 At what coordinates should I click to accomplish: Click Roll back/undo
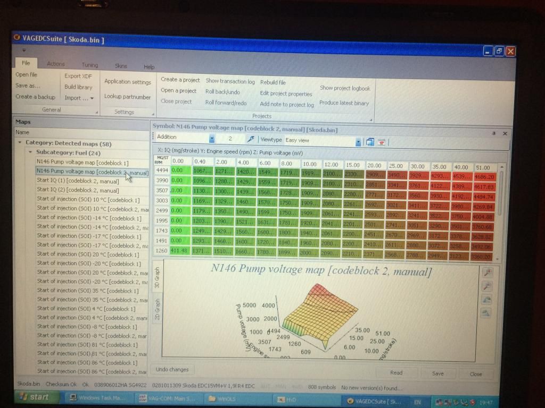222,92
